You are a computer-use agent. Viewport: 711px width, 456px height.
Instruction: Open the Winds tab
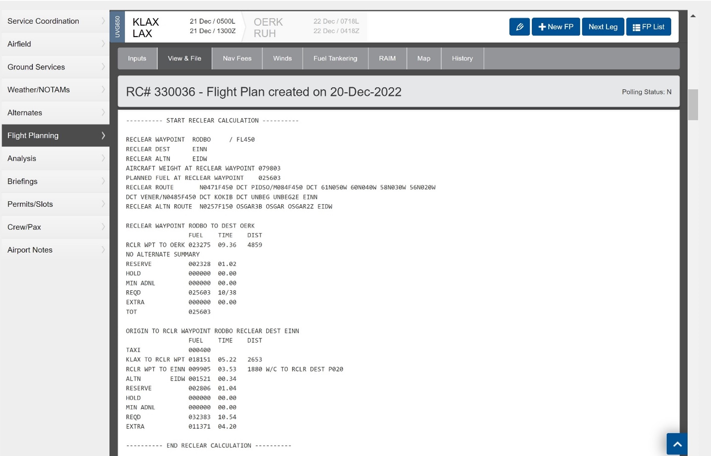(282, 58)
